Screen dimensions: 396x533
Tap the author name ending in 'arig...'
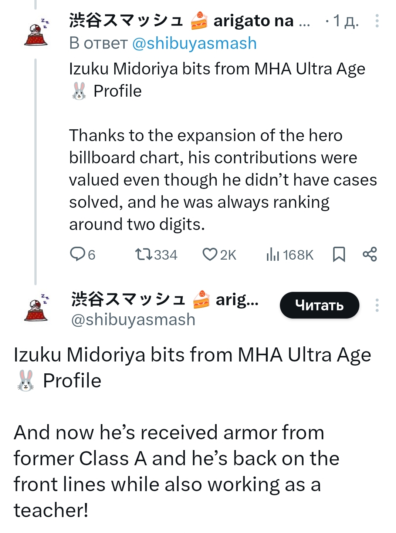tap(165, 299)
